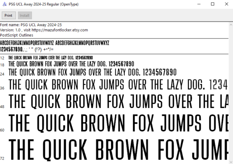233x164 pixels.
Task: Click the 60-point quick brown fox sample
Action: pyautogui.click(x=118, y=123)
